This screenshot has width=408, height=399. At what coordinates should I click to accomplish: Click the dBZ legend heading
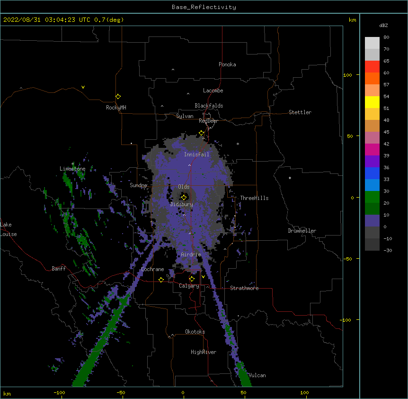coord(383,26)
